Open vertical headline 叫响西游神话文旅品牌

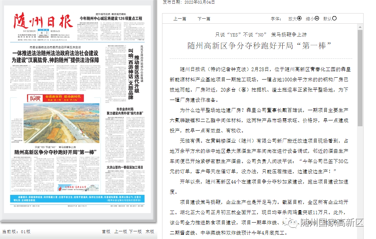tap(131, 74)
